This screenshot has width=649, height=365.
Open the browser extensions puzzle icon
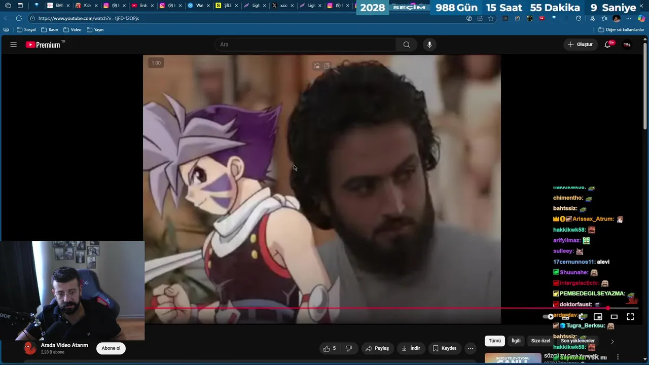point(579,18)
